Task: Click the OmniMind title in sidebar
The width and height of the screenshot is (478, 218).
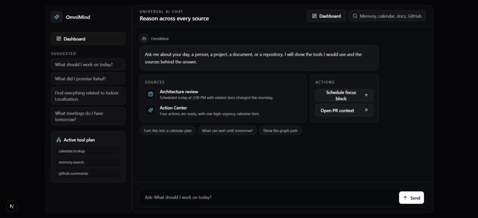Action: [78, 17]
